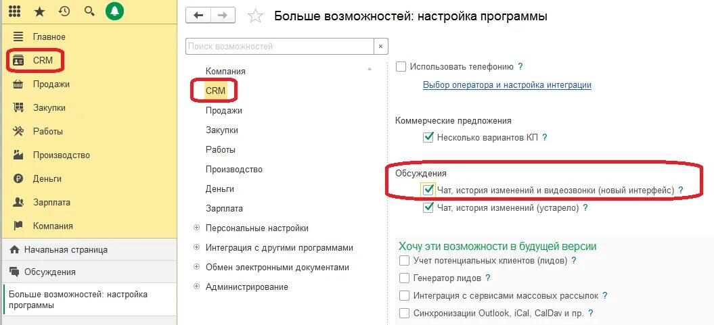714x325 pixels.
Task: Open help for Использовать телефонию
Action: point(520,66)
